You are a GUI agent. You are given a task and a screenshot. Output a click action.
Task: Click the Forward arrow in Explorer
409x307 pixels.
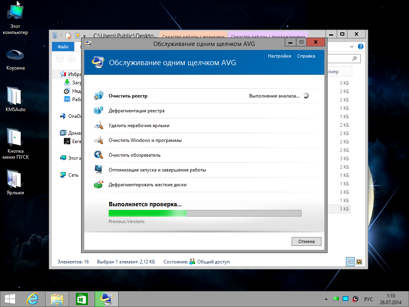(x=71, y=59)
